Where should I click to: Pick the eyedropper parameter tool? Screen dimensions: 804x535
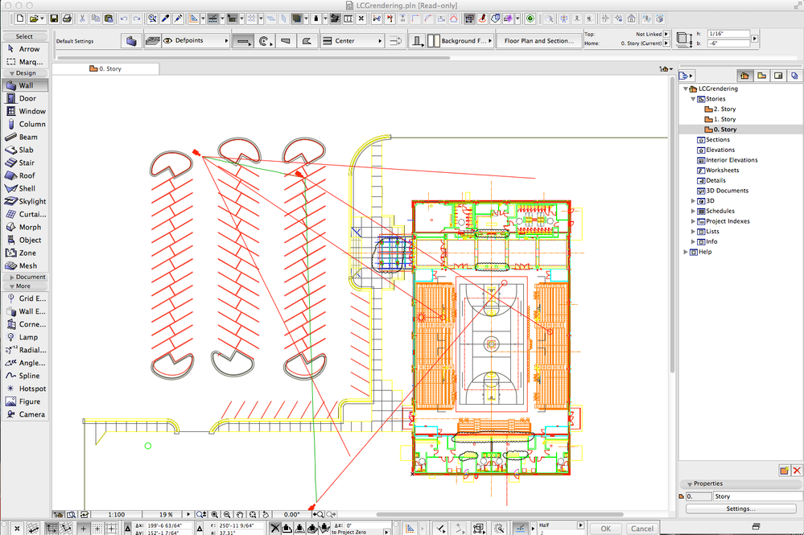coord(165,19)
